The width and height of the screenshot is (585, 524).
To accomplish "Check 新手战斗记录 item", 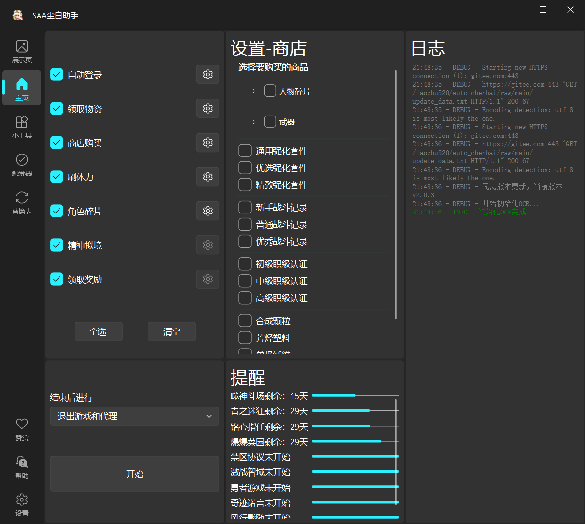I will pos(245,207).
